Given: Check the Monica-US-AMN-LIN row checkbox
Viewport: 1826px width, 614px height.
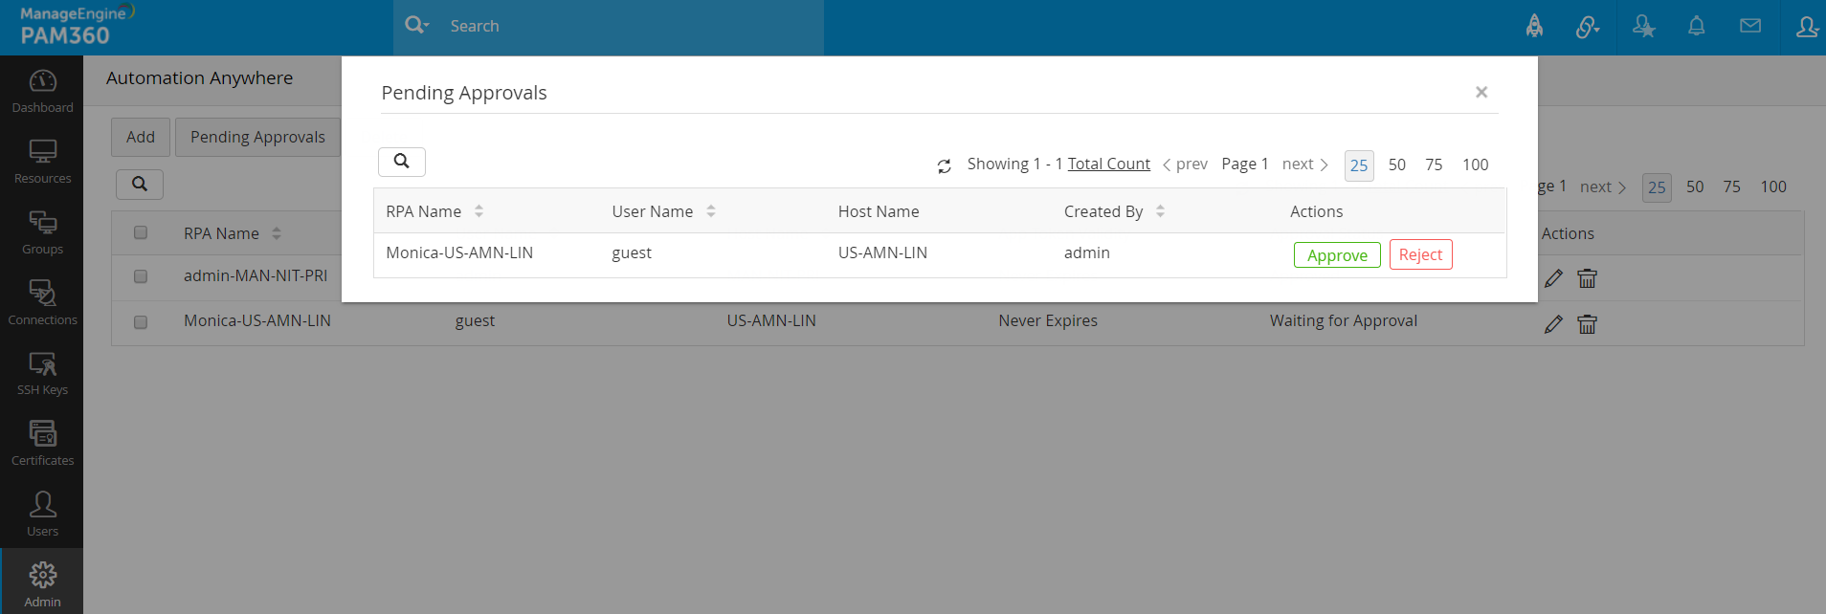Looking at the screenshot, I should [x=141, y=322].
